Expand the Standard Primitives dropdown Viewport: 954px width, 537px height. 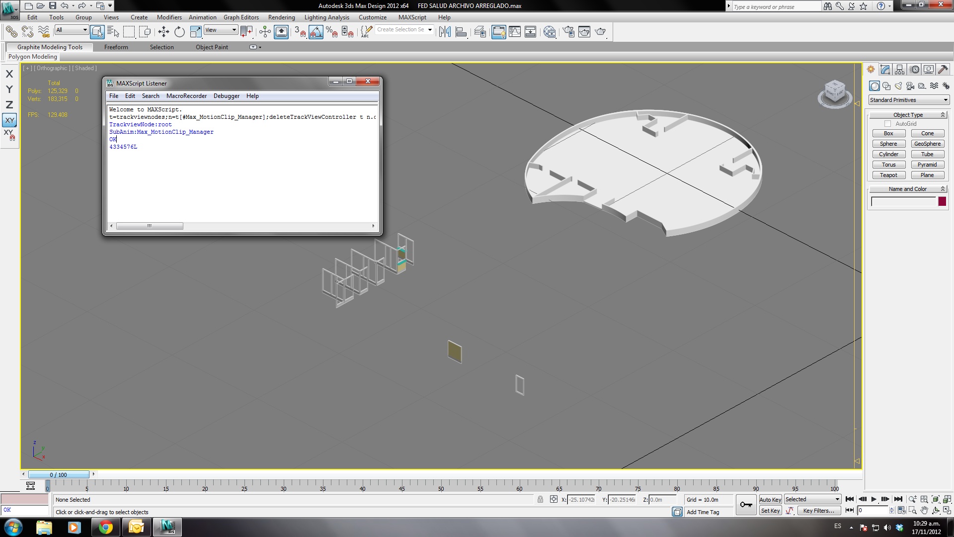pos(909,100)
